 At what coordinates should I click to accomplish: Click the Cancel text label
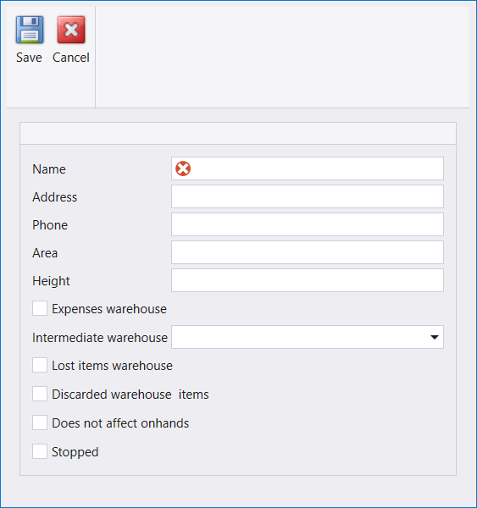point(71,58)
